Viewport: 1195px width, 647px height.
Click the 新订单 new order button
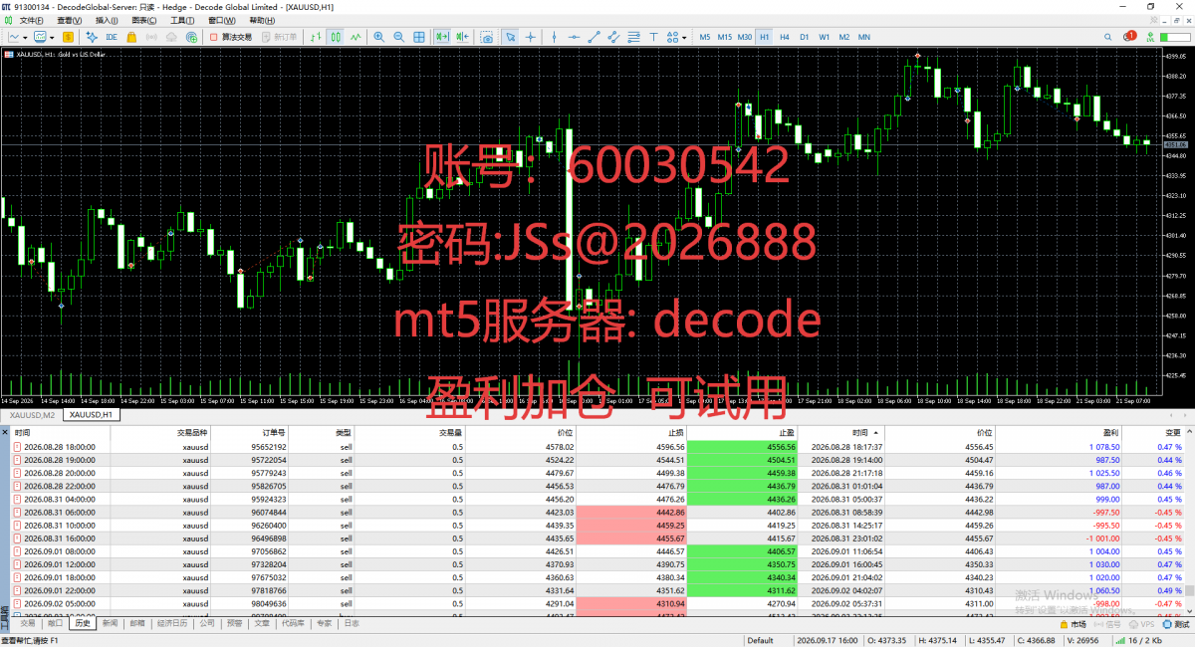pyautogui.click(x=279, y=37)
